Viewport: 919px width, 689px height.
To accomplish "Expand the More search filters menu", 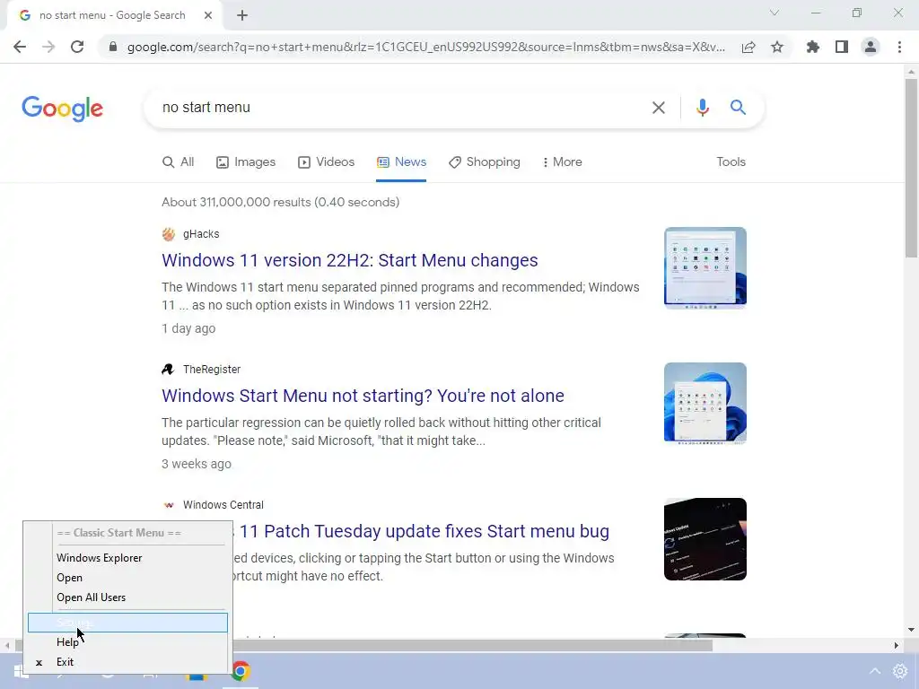I will (x=562, y=161).
